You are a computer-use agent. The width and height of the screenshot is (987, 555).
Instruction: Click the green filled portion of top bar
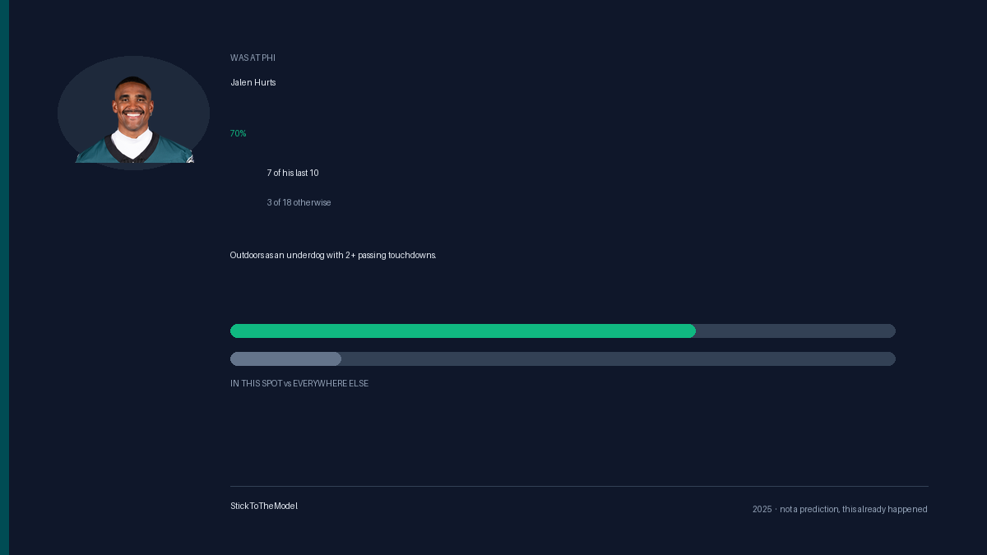pos(463,331)
